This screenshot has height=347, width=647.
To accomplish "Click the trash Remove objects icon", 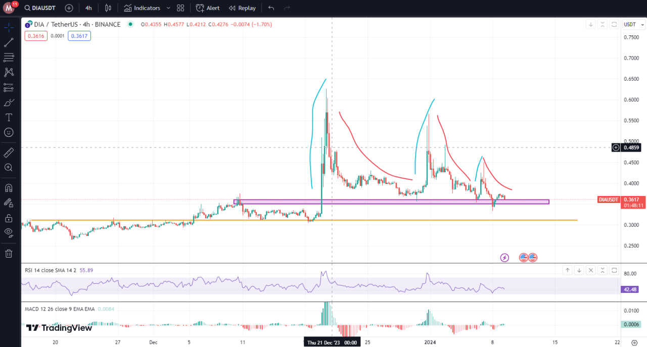I will pos(9,254).
